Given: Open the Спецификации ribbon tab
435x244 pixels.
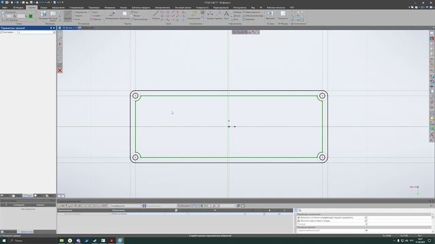Looking at the screenshot, I should (77, 7).
